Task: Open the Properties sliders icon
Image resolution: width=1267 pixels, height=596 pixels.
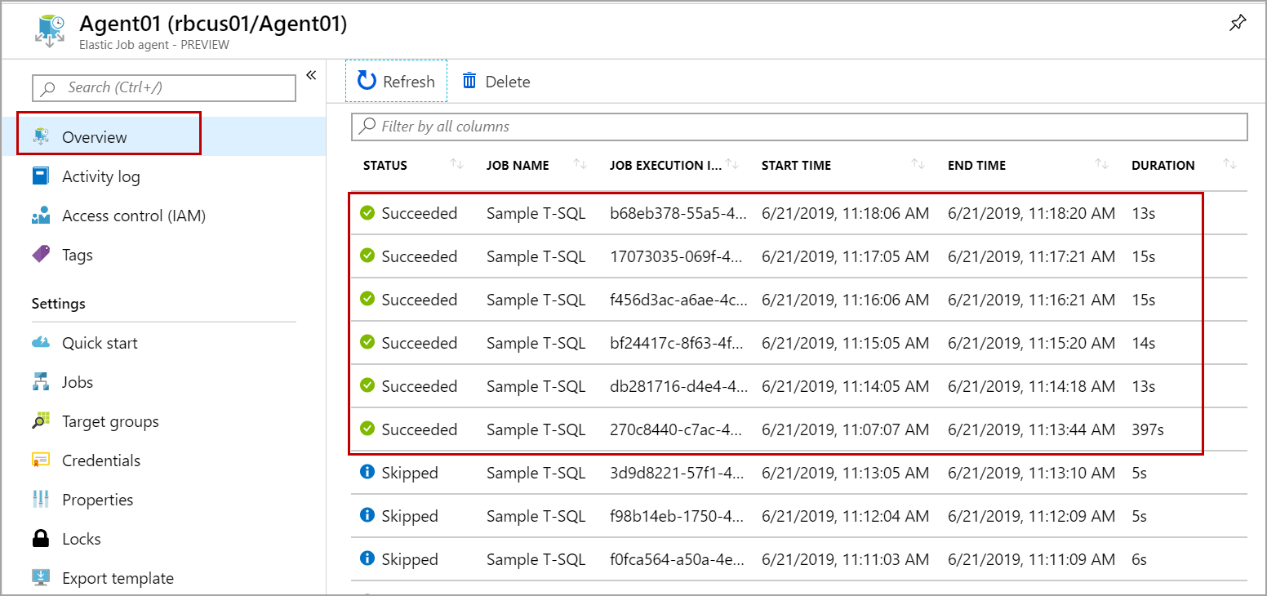Action: click(41, 500)
